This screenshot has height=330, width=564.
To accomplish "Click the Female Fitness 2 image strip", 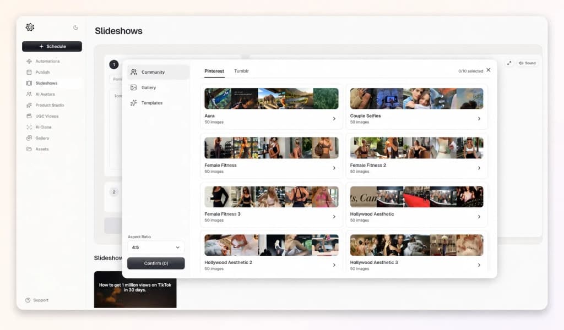I will 416,147.
